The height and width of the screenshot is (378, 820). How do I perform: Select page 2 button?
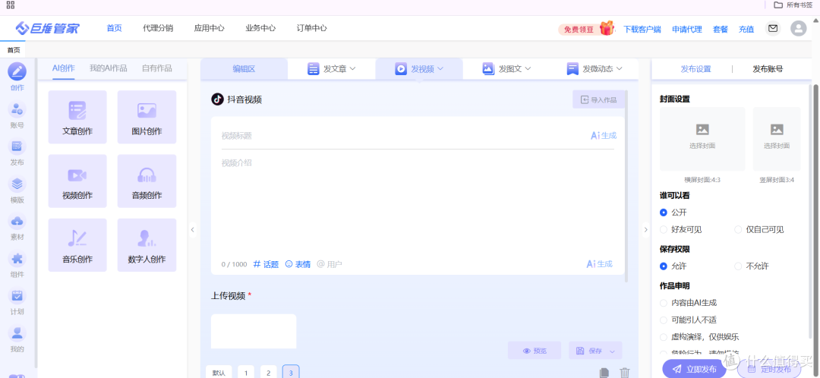pos(268,372)
